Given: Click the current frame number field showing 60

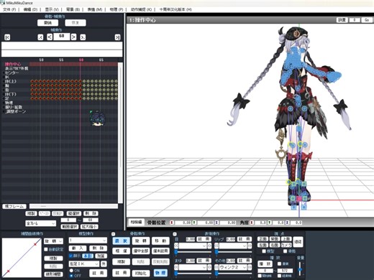Looking at the screenshot, I should point(62,37).
